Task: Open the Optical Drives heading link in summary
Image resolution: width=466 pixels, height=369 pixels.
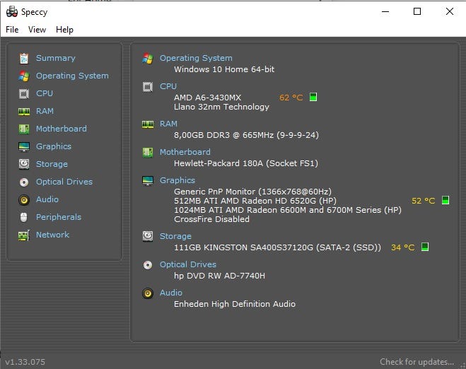Action: point(188,264)
